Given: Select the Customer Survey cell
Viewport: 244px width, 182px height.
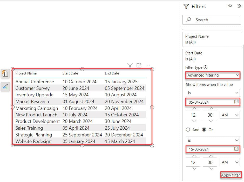Looking at the screenshot, I should point(32,88).
